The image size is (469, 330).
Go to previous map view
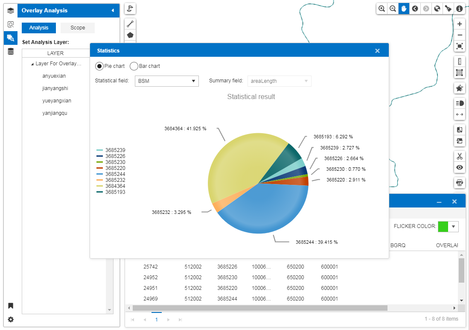[415, 9]
